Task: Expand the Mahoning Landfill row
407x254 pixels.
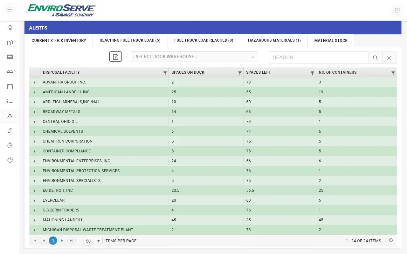Action: tap(34, 220)
